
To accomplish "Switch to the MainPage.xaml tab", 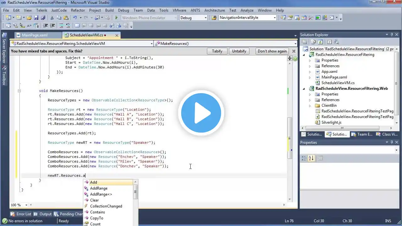I will point(35,35).
